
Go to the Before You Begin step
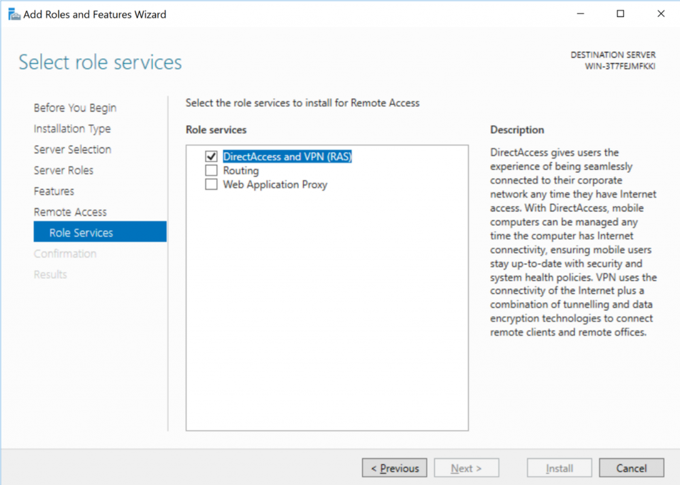(x=75, y=108)
